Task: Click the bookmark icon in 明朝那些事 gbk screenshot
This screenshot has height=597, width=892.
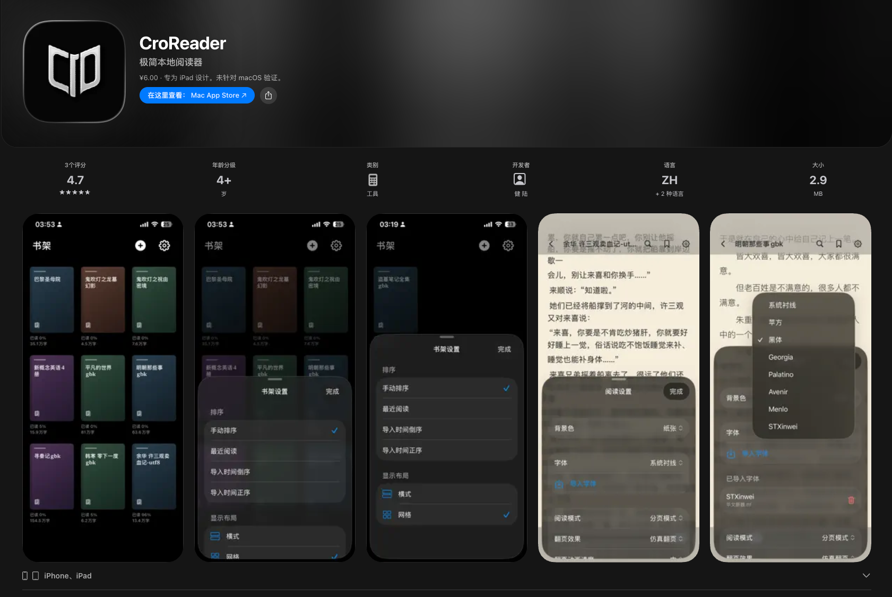Action: pyautogui.click(x=839, y=244)
